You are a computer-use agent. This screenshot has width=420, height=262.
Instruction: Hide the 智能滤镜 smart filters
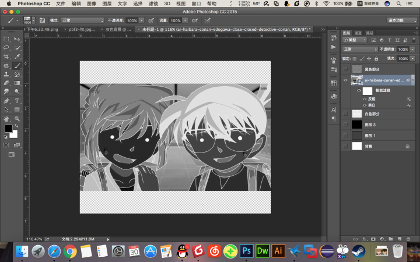pyautogui.click(x=359, y=90)
